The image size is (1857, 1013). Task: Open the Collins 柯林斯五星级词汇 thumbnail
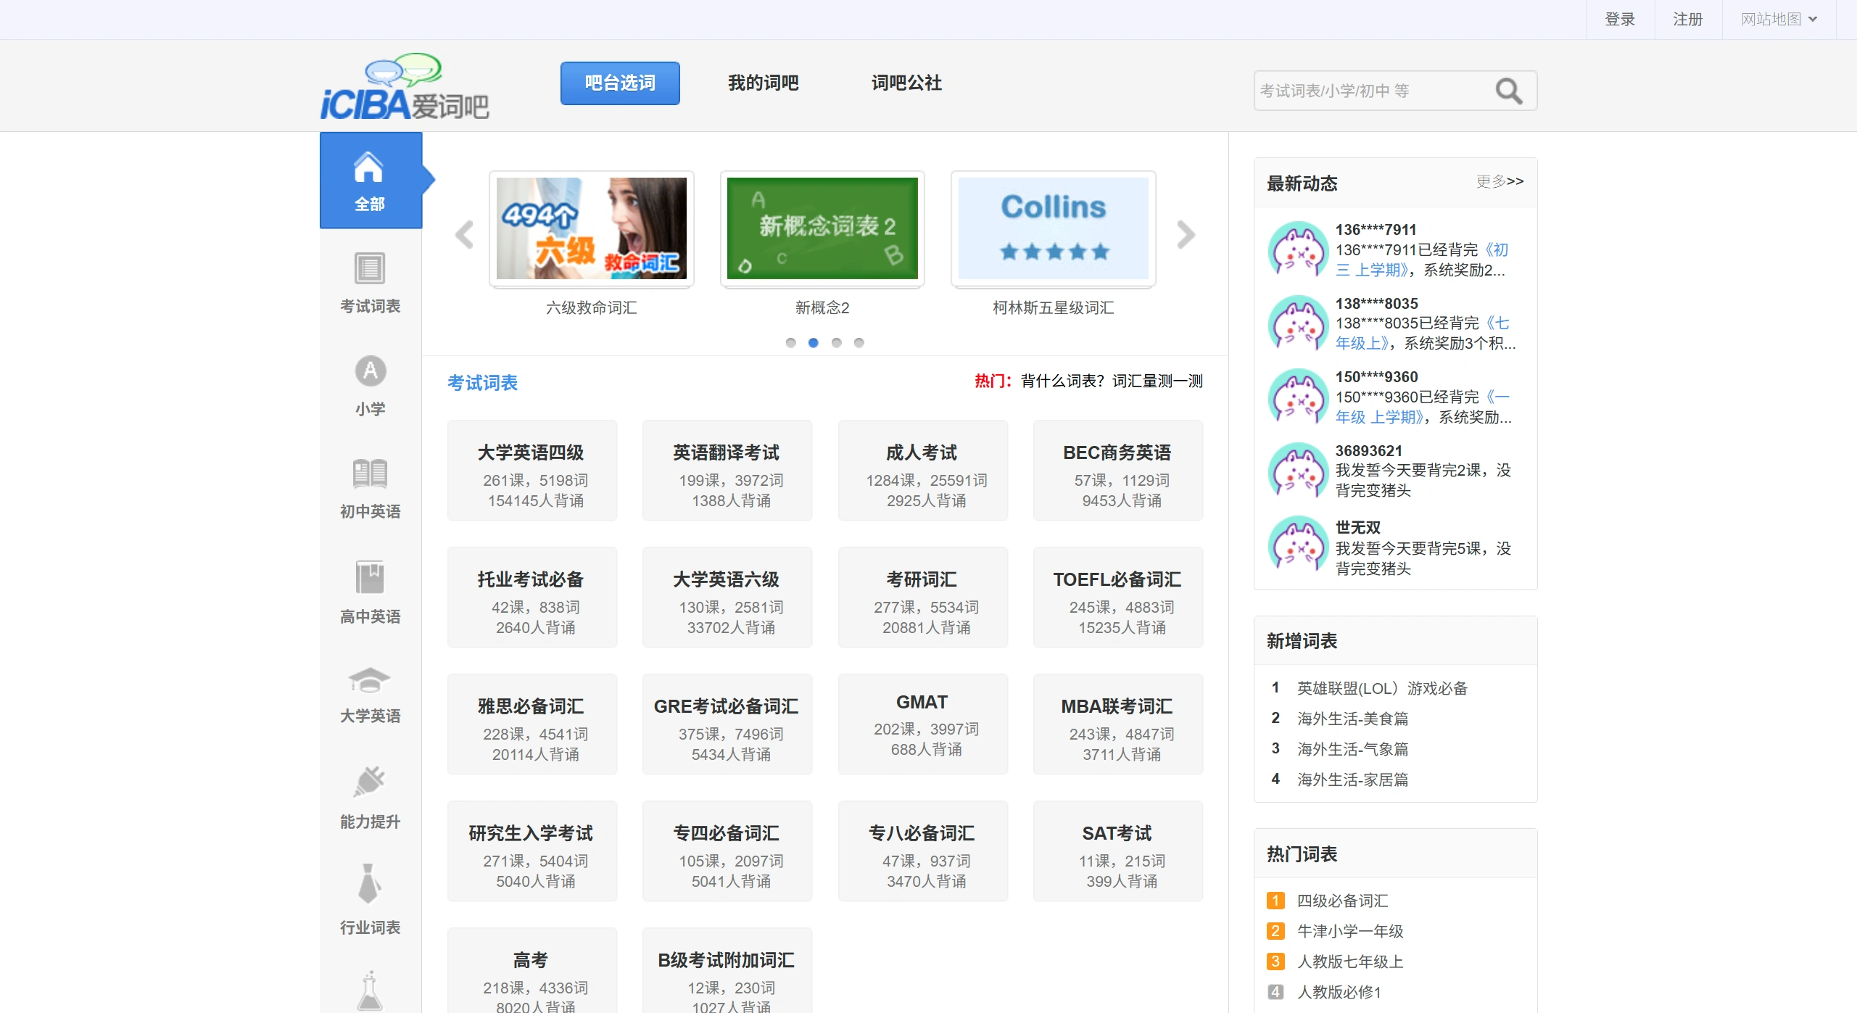1052,228
